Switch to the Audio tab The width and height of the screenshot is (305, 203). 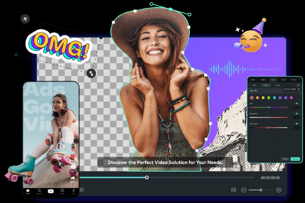[263, 80]
